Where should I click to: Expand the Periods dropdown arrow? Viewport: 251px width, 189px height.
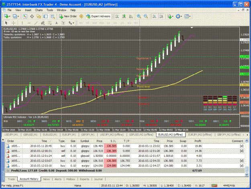pos(181,17)
